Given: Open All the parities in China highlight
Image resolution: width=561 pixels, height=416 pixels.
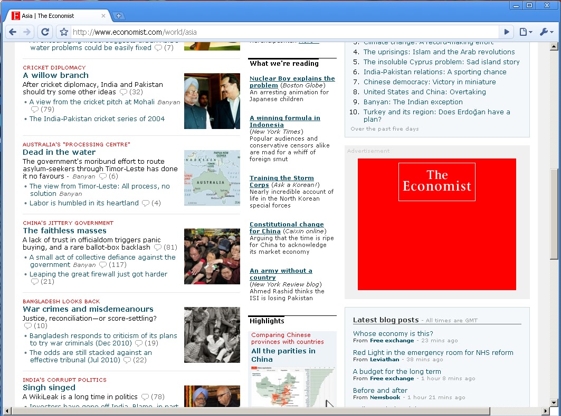Looking at the screenshot, I should coord(283,355).
